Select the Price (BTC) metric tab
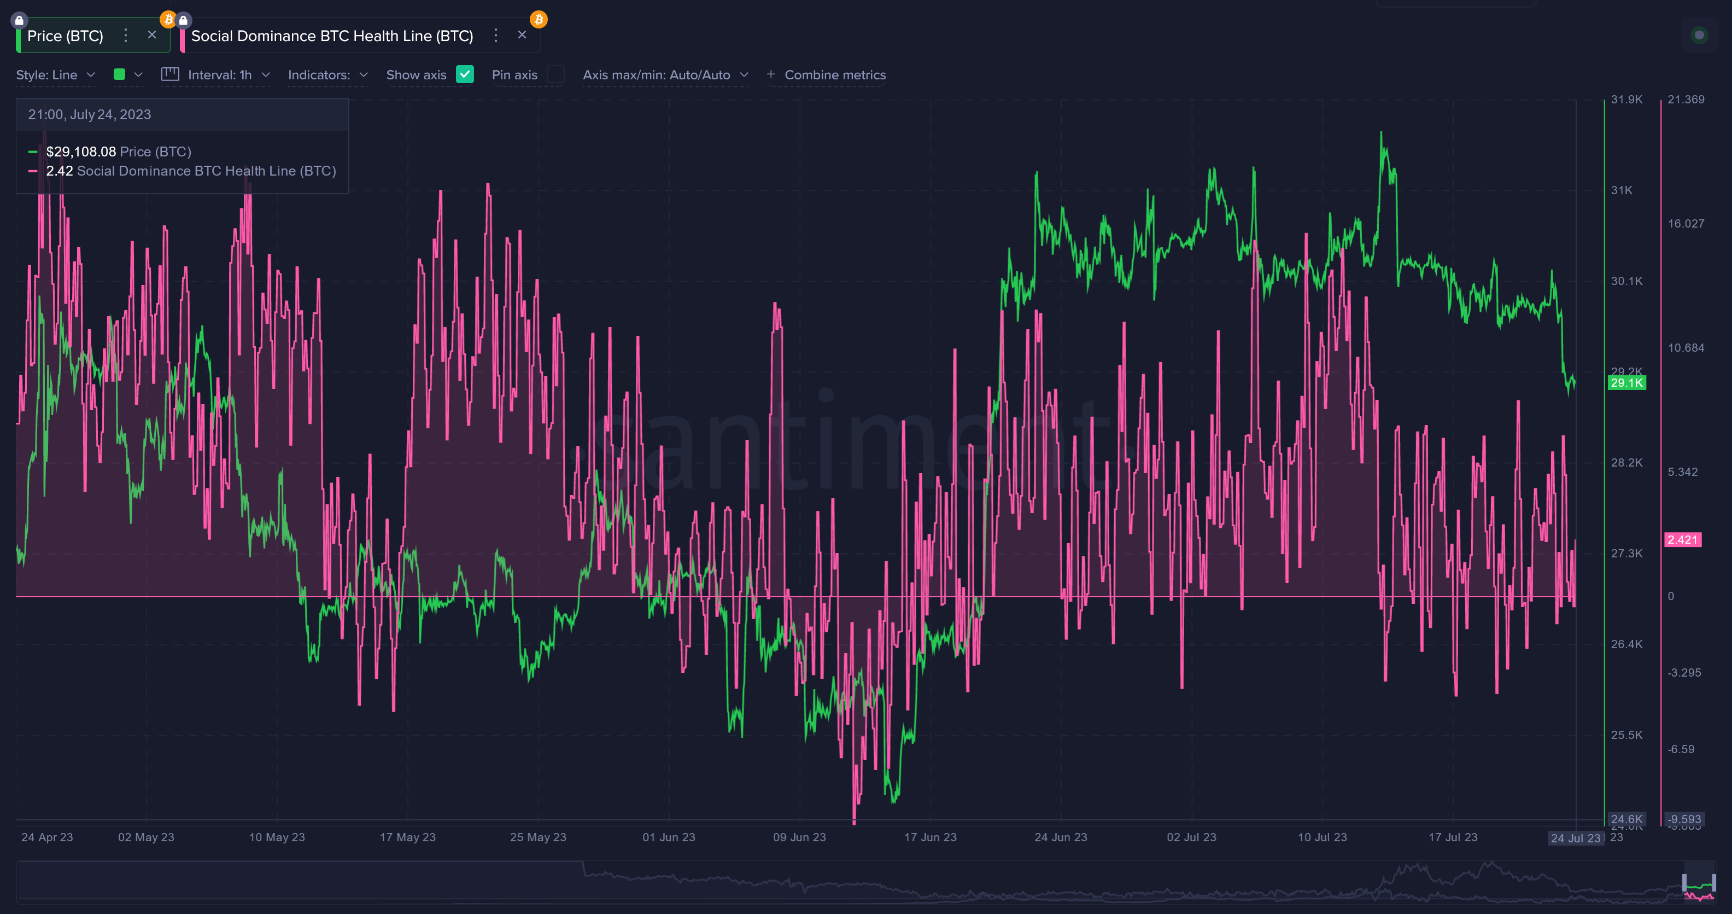 pos(65,36)
